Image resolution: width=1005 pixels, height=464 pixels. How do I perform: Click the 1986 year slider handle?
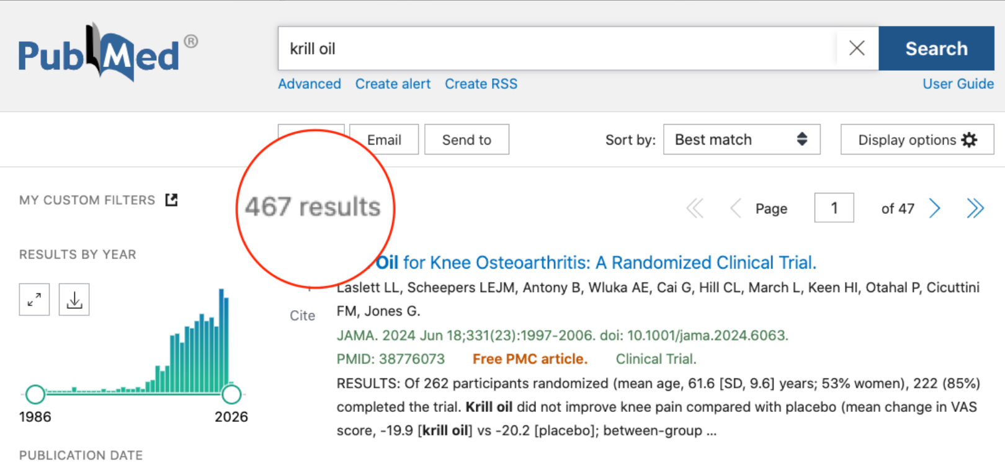coord(35,394)
